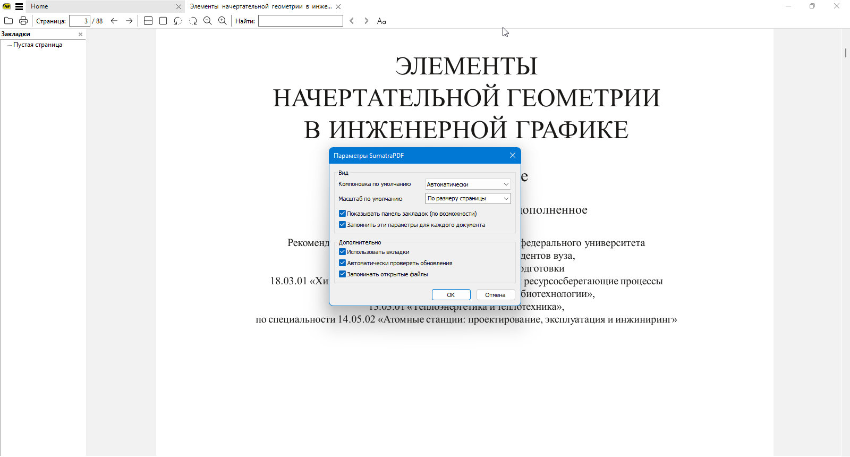
Task: Open Компоновка по умолчанию dropdown
Action: tap(467, 184)
